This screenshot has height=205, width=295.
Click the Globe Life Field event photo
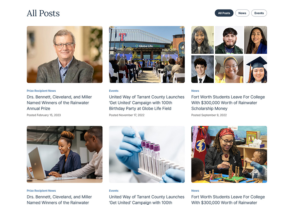(147, 54)
